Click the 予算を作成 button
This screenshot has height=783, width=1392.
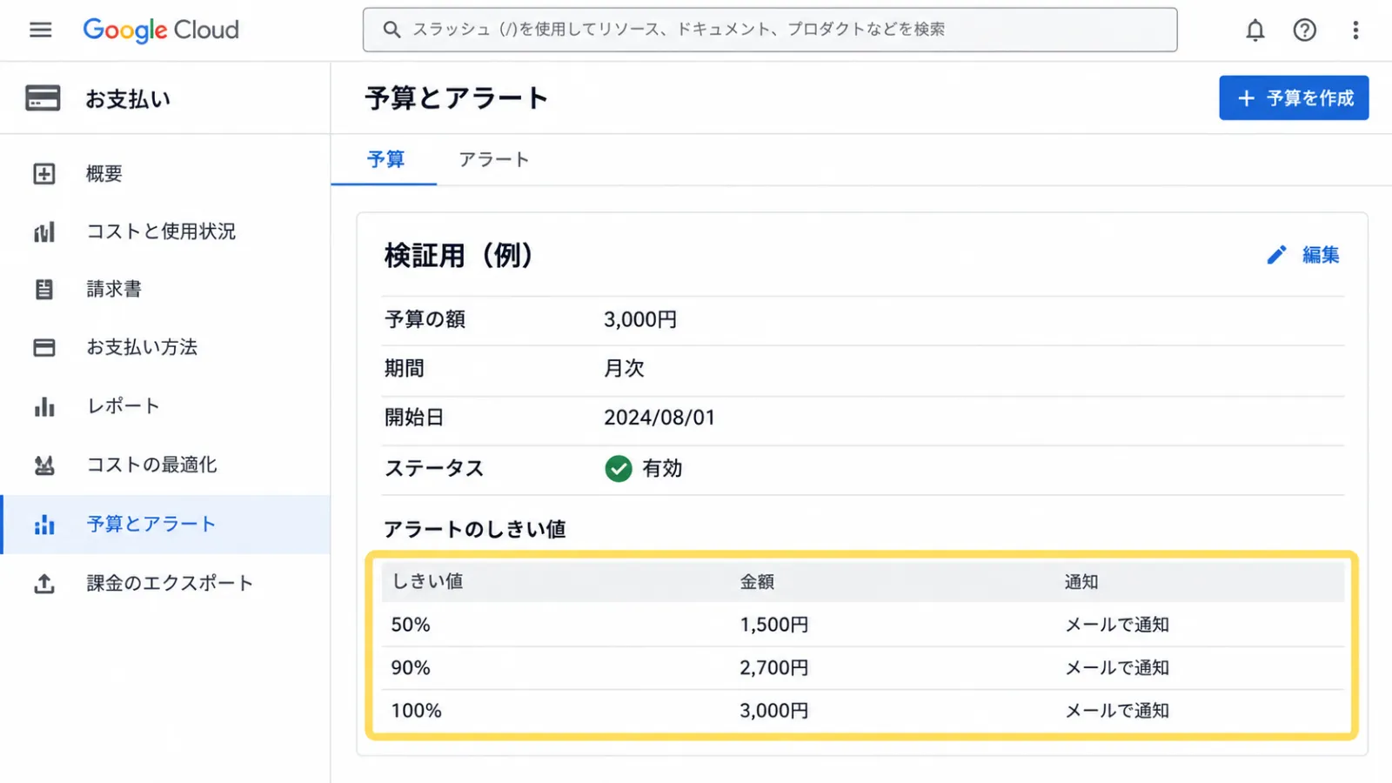(1294, 98)
